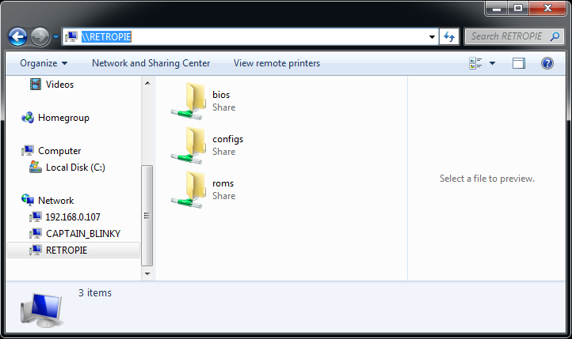Click the Computer icon in sidebar
The width and height of the screenshot is (572, 339).
click(x=28, y=151)
